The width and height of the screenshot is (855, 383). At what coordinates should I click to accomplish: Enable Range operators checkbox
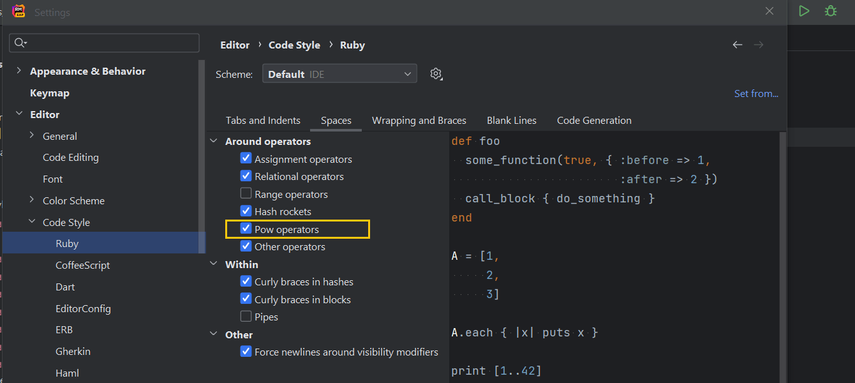(x=246, y=193)
